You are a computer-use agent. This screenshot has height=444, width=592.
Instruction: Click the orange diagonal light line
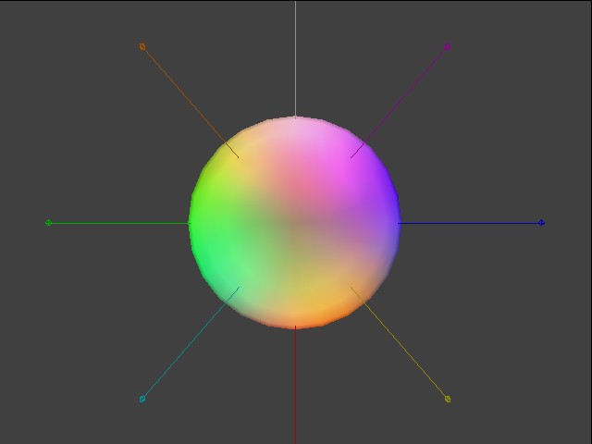pyautogui.click(x=190, y=102)
